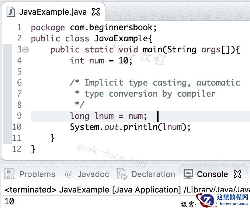The height and width of the screenshot is (208, 250).
Task: Close the JavaExample.java editor tab
Action: [96, 12]
